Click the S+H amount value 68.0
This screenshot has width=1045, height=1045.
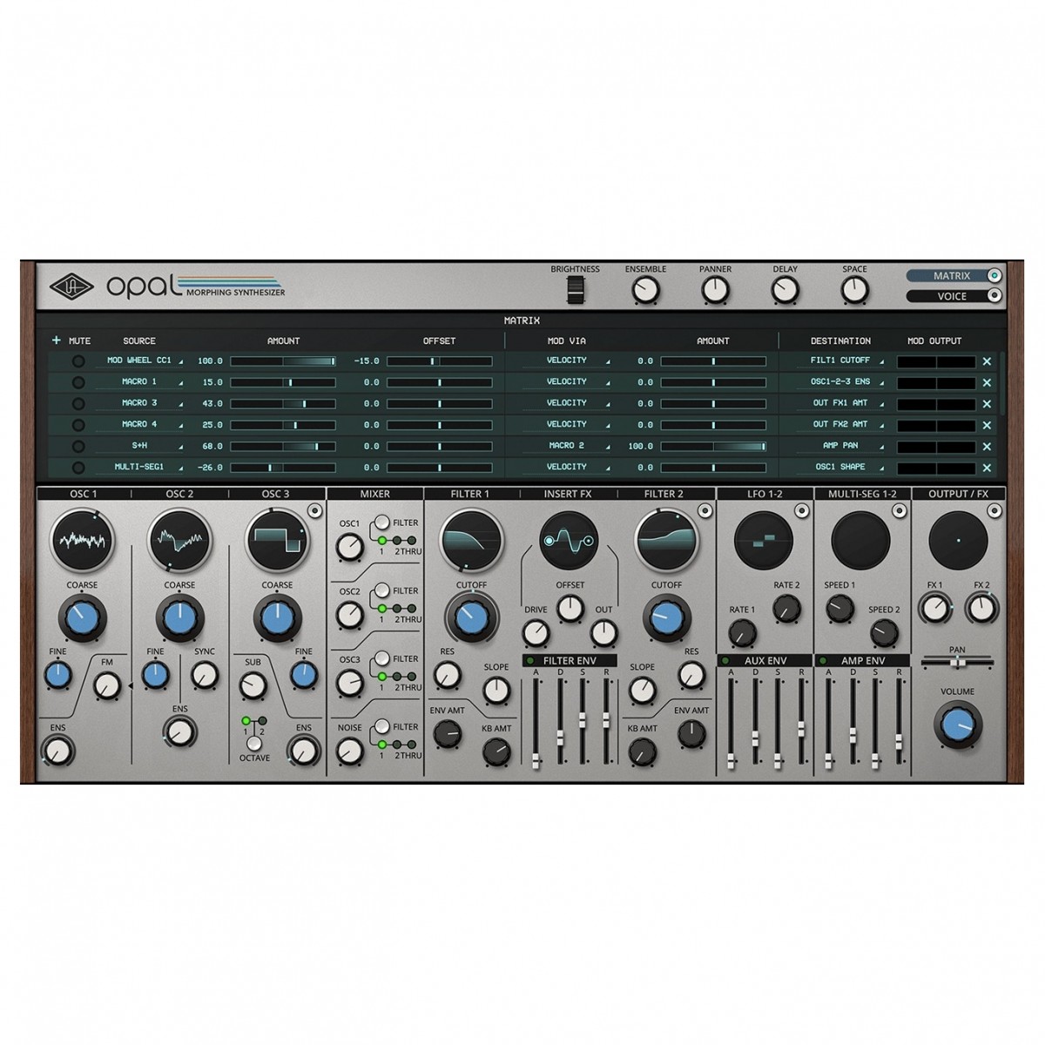212,446
